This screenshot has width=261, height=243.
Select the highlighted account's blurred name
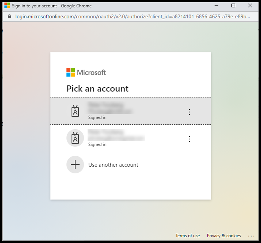(x=106, y=105)
